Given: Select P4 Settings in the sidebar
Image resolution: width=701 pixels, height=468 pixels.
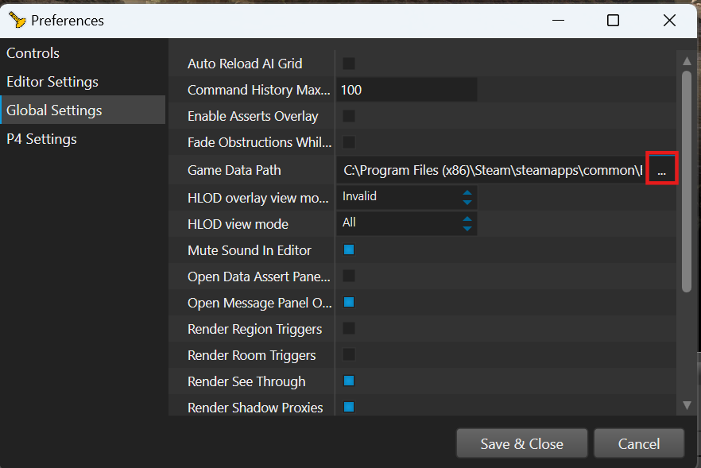Looking at the screenshot, I should point(41,139).
